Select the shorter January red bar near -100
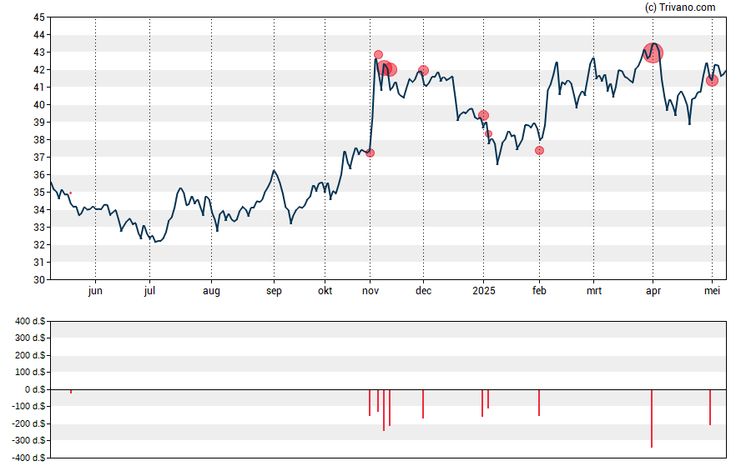This screenshot has height=471, width=741. coord(488,398)
